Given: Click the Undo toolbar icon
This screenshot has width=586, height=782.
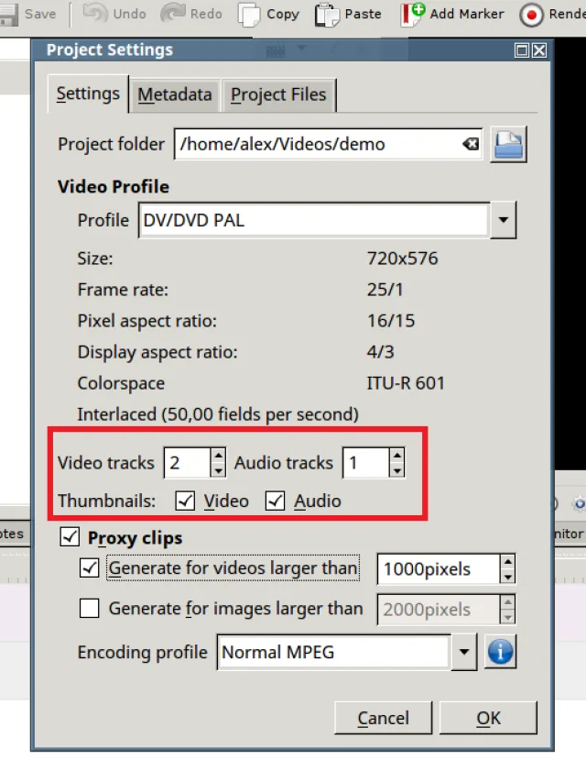Looking at the screenshot, I should coord(94,14).
